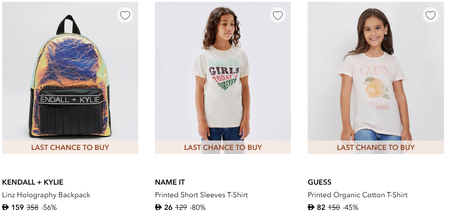Click Last Chance To Buy banner on Name It shirt
The height and width of the screenshot is (213, 449).
pos(222,147)
